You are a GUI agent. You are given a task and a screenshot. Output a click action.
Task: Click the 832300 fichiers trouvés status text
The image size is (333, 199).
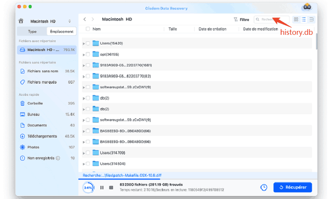pos(151,185)
